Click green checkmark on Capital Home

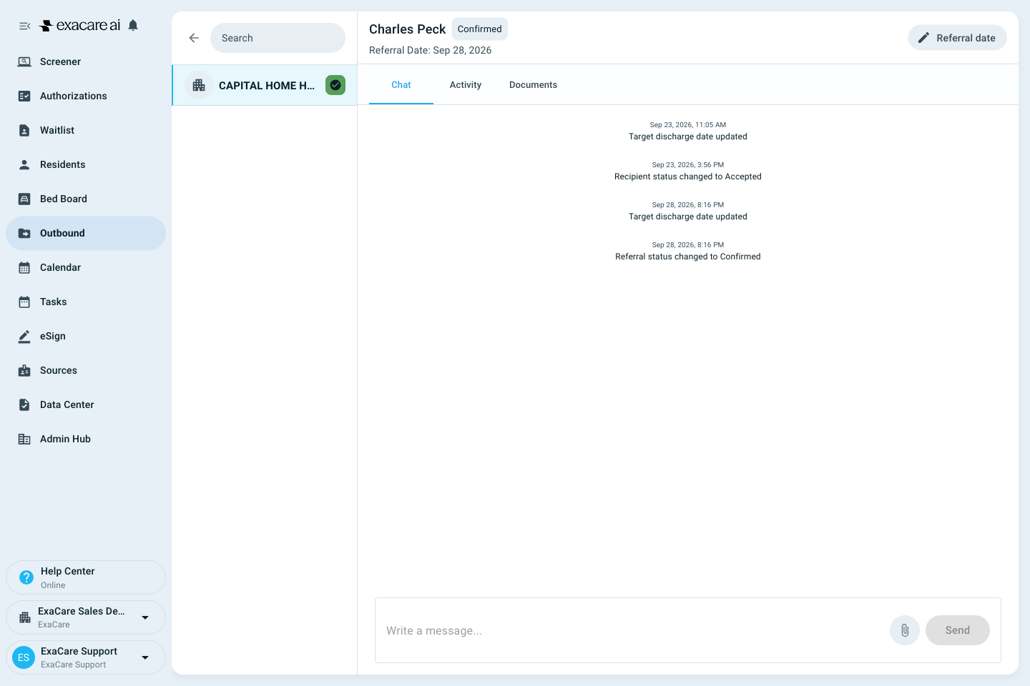point(335,85)
